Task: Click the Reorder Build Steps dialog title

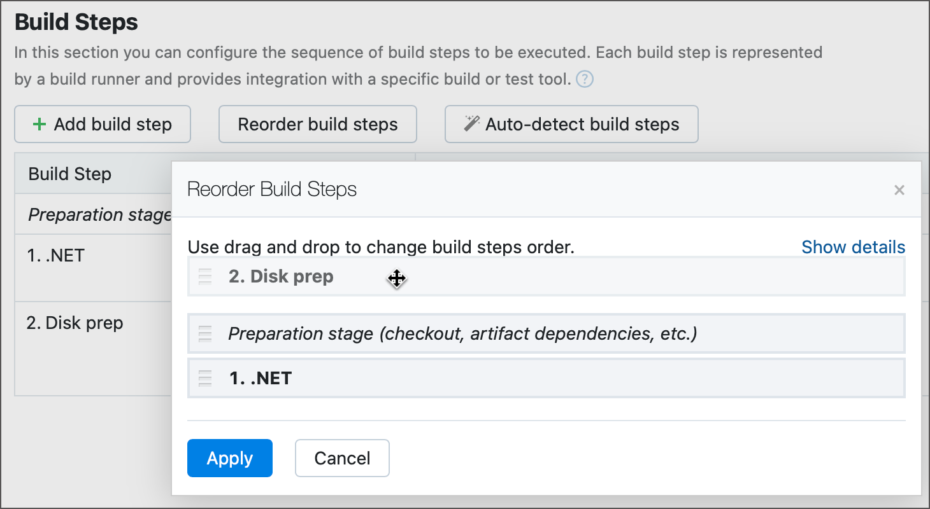Action: pyautogui.click(x=270, y=189)
